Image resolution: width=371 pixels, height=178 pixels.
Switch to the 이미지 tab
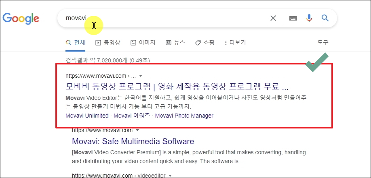[x=143, y=43]
